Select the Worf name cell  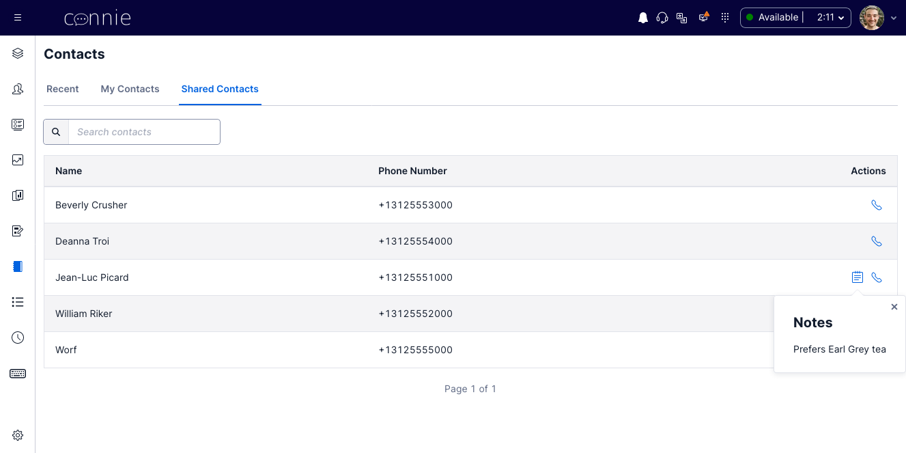click(x=66, y=350)
